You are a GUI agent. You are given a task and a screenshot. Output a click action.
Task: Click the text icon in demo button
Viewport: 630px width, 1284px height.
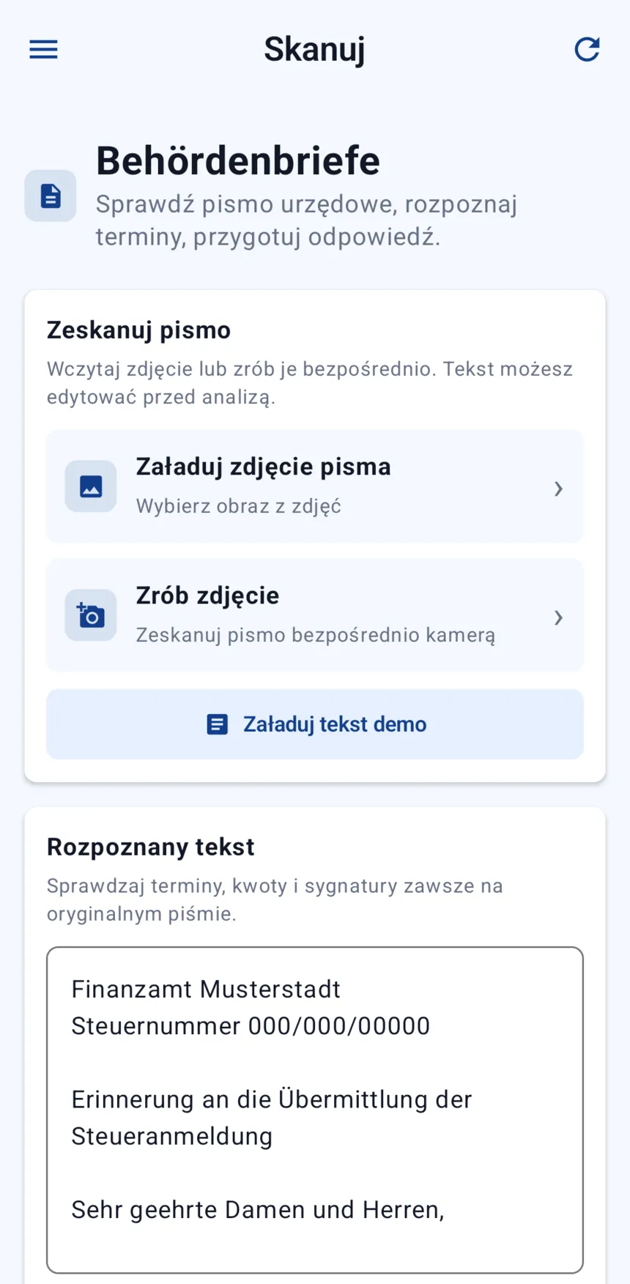click(x=218, y=724)
